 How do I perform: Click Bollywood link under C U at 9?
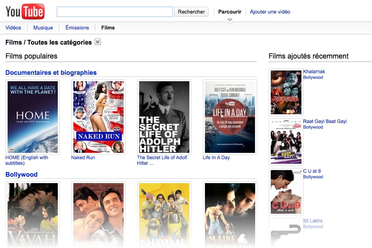pyautogui.click(x=313, y=177)
